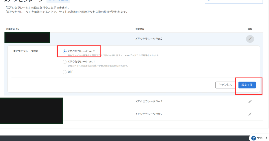
Task: Click the question mark support icon
Action: pyautogui.click(x=254, y=138)
